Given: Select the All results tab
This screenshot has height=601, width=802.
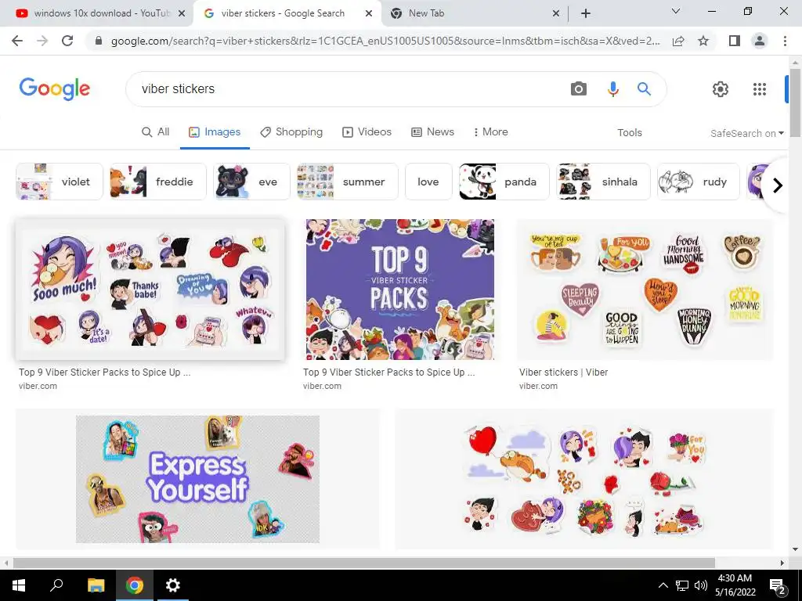Looking at the screenshot, I should (156, 131).
